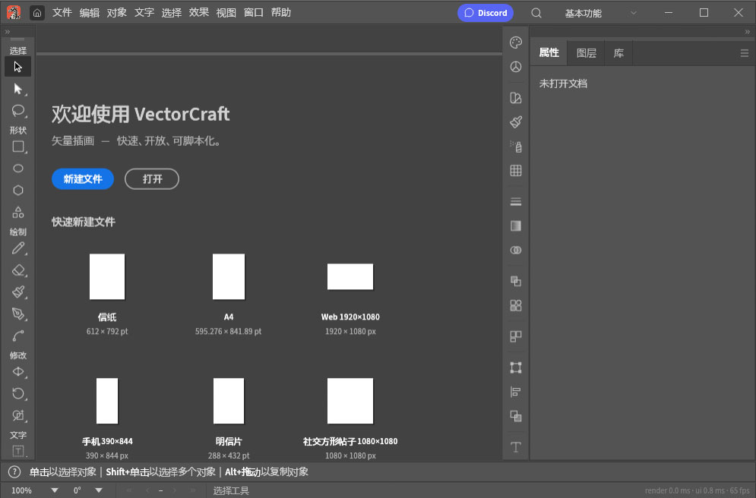This screenshot has width=756, height=498.
Task: Click the Discord button
Action: click(x=486, y=13)
